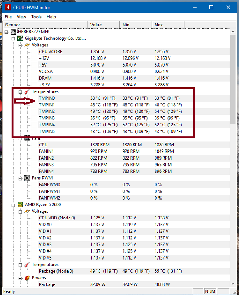The width and height of the screenshot is (239, 295).
Task: Select the TMPIN5 temperature row
Action: click(x=134, y=131)
